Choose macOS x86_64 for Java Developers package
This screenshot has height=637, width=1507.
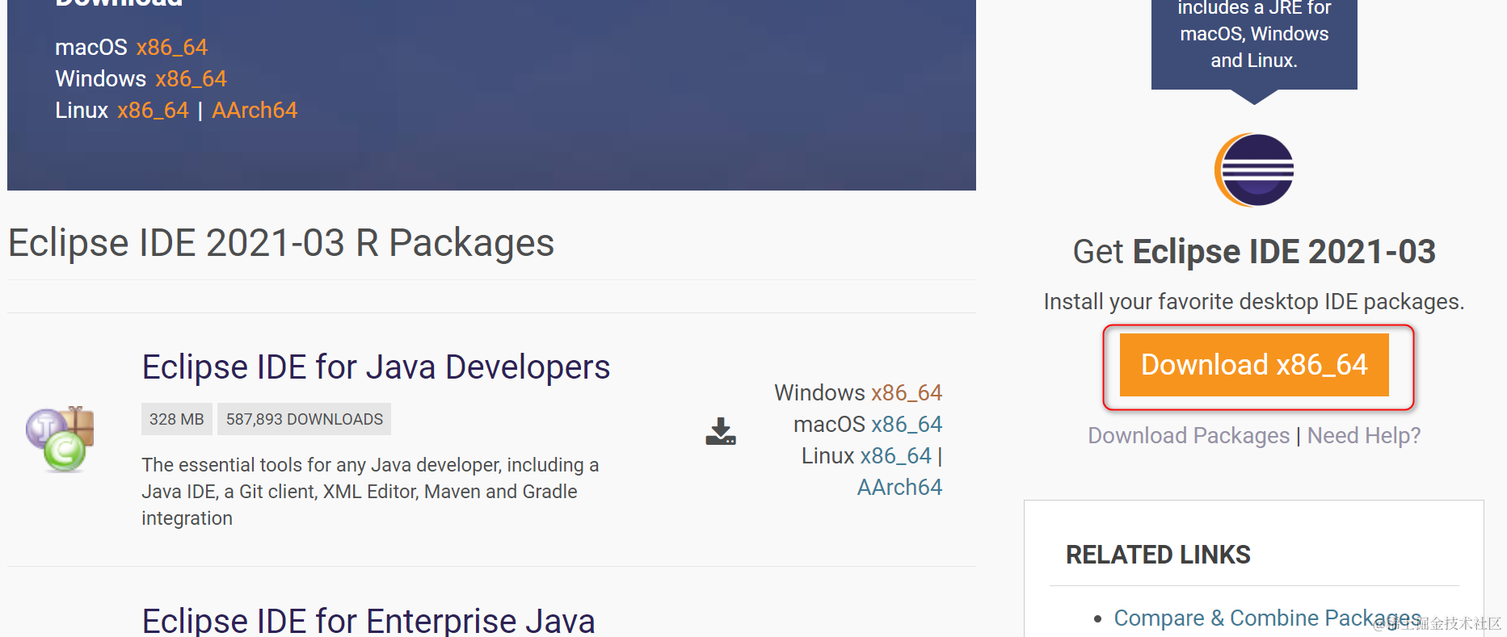pos(907,425)
